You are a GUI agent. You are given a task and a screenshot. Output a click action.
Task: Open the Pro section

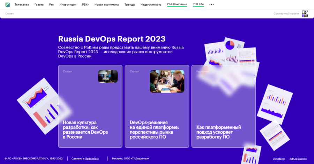(52, 5)
